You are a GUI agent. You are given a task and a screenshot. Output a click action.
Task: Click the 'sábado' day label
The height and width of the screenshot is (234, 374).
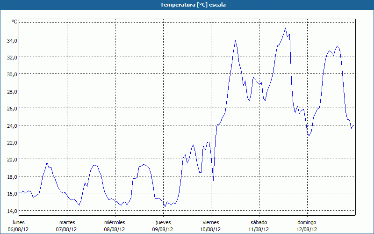pos(259,222)
